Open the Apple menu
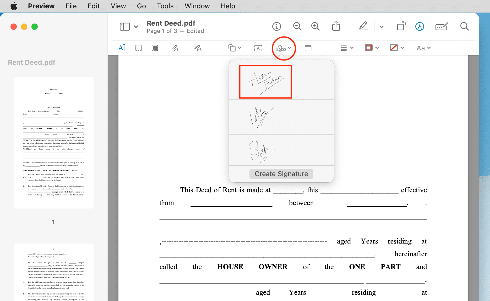Screen dimensions: 490x301 [x=14, y=6]
